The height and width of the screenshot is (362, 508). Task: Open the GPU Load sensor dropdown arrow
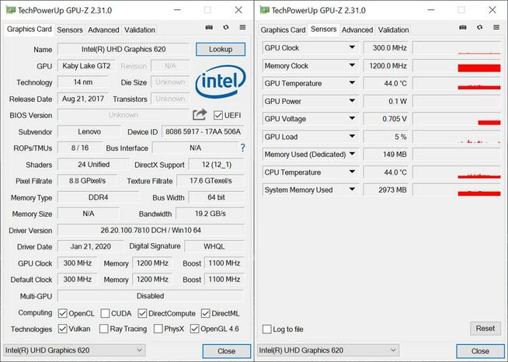pyautogui.click(x=352, y=136)
